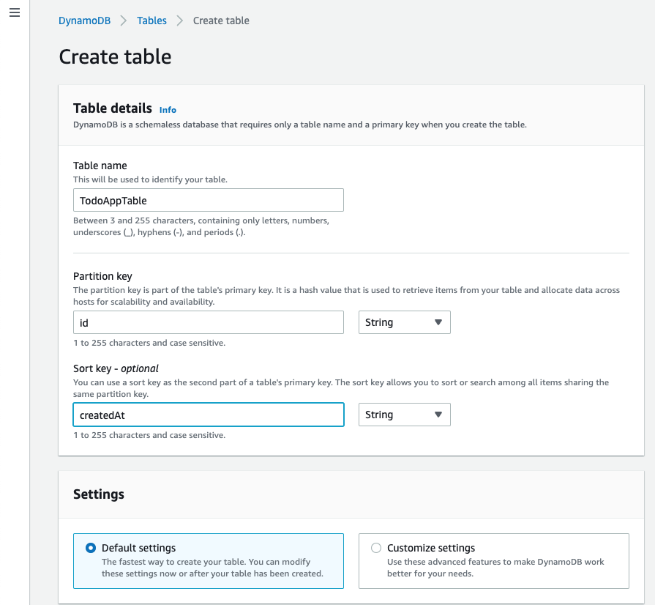Click the Partition key label text
Viewport: 655px width, 605px height.
102,276
